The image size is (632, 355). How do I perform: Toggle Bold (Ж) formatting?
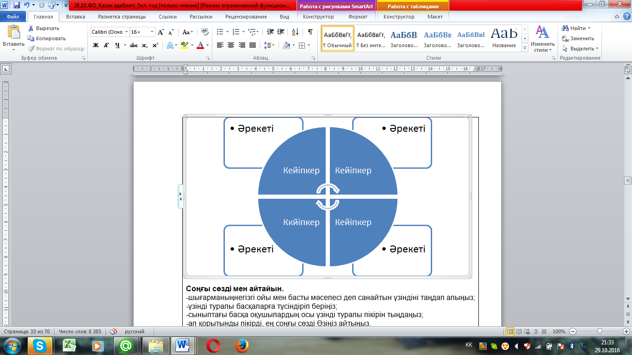96,45
